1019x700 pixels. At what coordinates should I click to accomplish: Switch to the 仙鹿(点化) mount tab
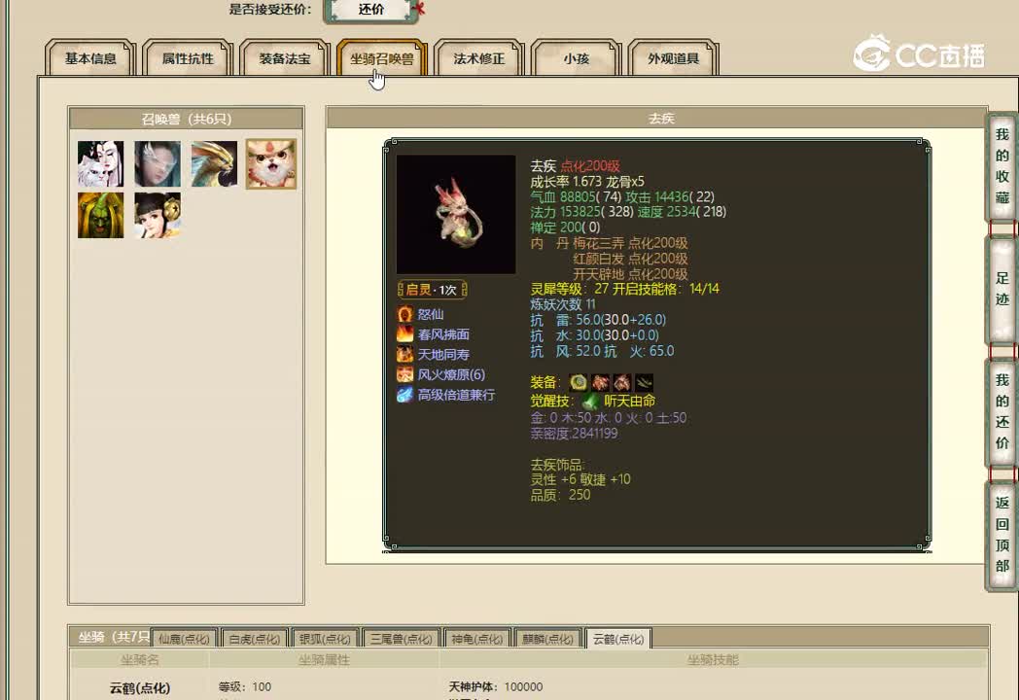tap(184, 638)
